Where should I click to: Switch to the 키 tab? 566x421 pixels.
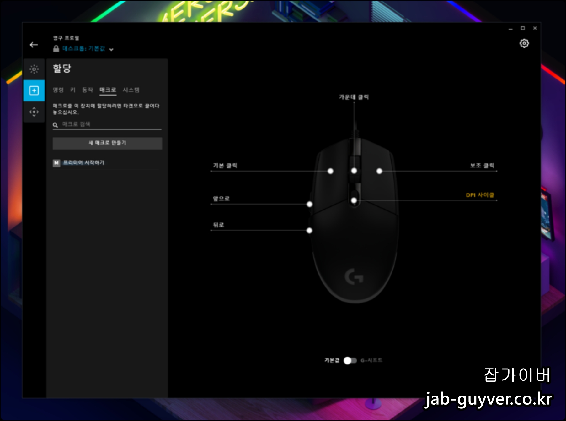click(73, 90)
